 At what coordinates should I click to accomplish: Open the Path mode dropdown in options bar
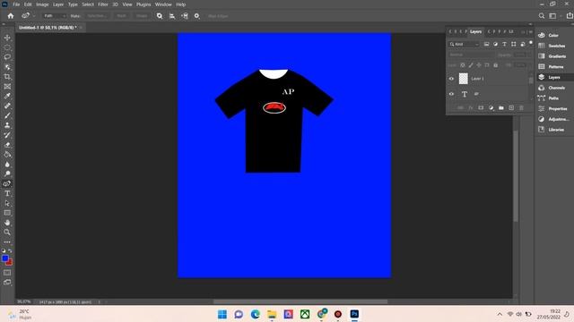[x=55, y=16]
